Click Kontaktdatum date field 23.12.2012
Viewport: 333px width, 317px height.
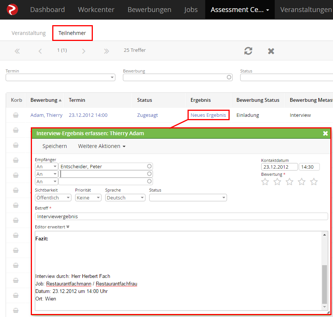(279, 167)
